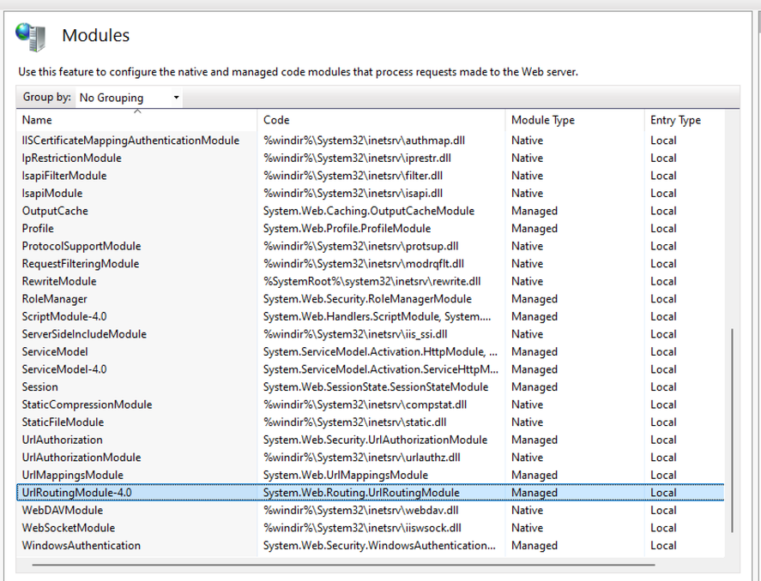Click the isapi.dll code path cell
761x581 pixels.
[353, 194]
